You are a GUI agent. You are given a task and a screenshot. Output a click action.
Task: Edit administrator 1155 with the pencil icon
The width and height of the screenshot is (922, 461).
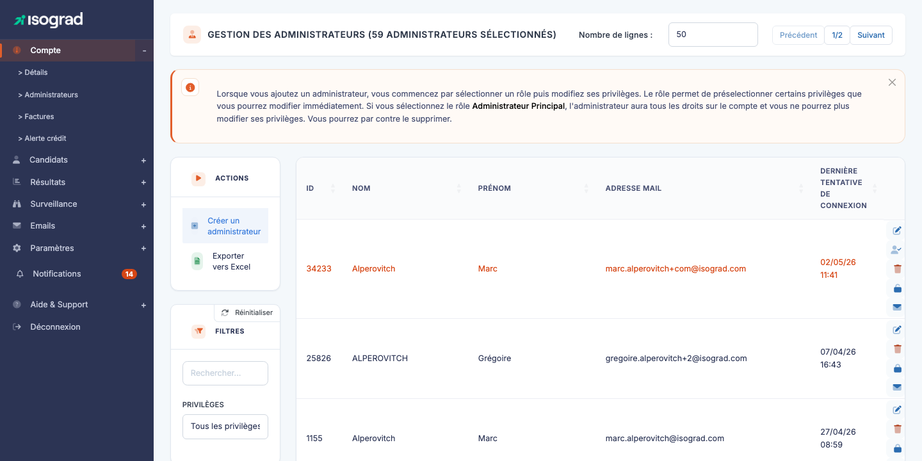tap(897, 410)
